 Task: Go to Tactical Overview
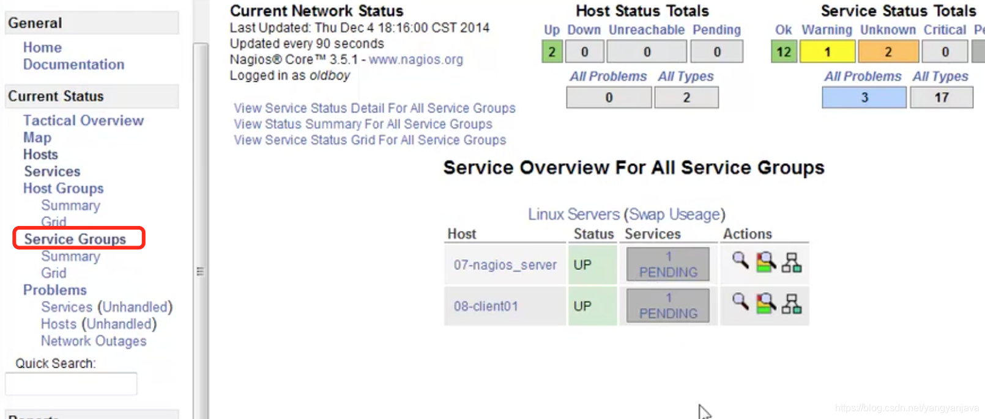83,121
